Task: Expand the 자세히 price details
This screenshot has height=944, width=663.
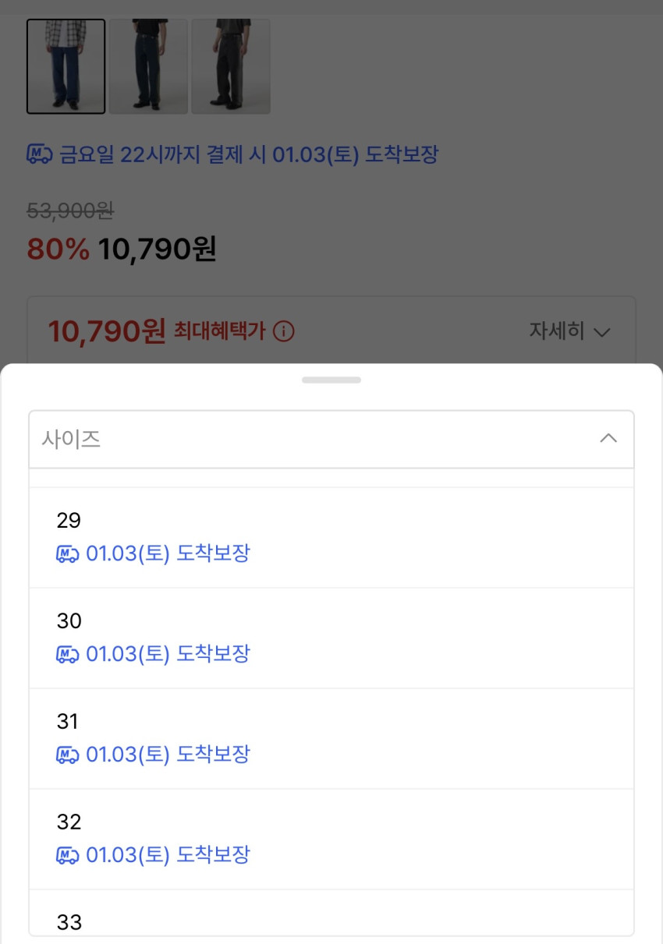Action: tap(557, 331)
